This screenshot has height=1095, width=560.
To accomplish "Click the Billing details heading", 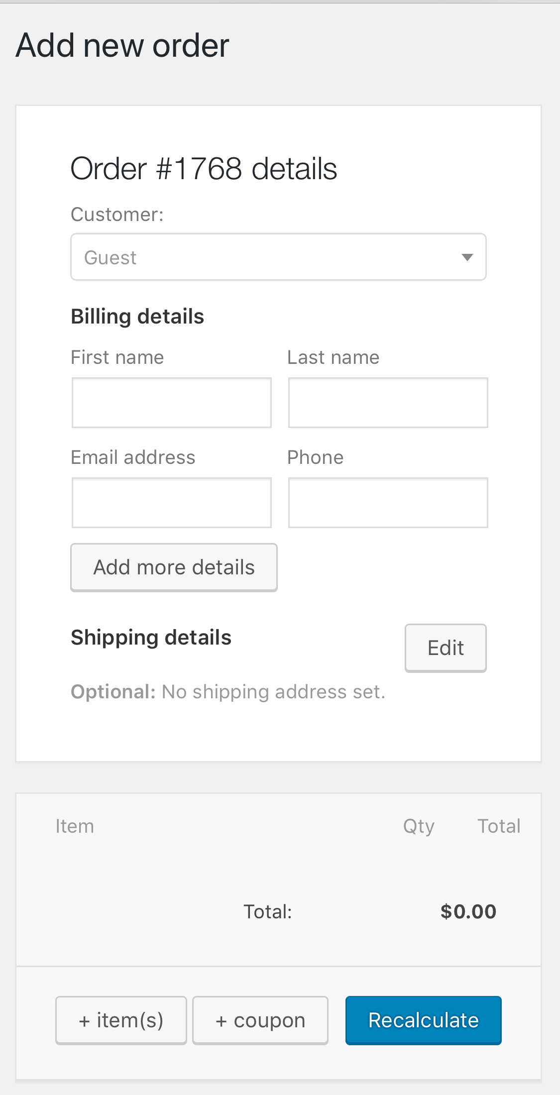I will (137, 317).
